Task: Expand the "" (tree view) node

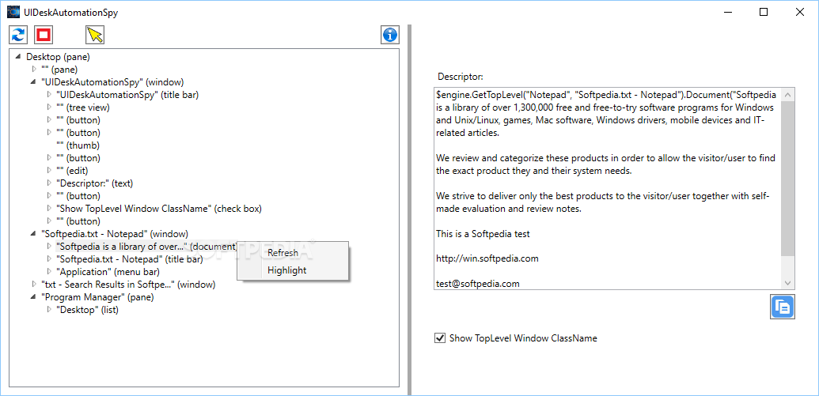Action: (49, 107)
